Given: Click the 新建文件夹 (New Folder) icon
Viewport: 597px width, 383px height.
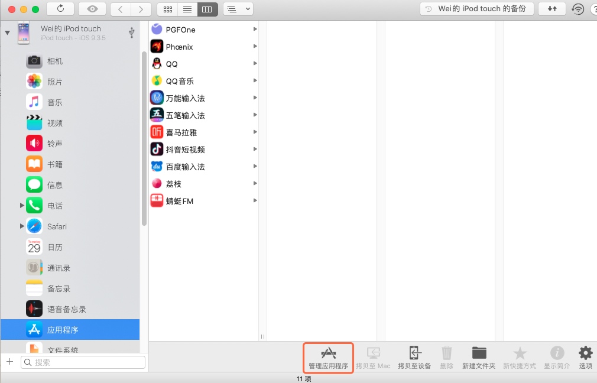Looking at the screenshot, I should 479,357.
